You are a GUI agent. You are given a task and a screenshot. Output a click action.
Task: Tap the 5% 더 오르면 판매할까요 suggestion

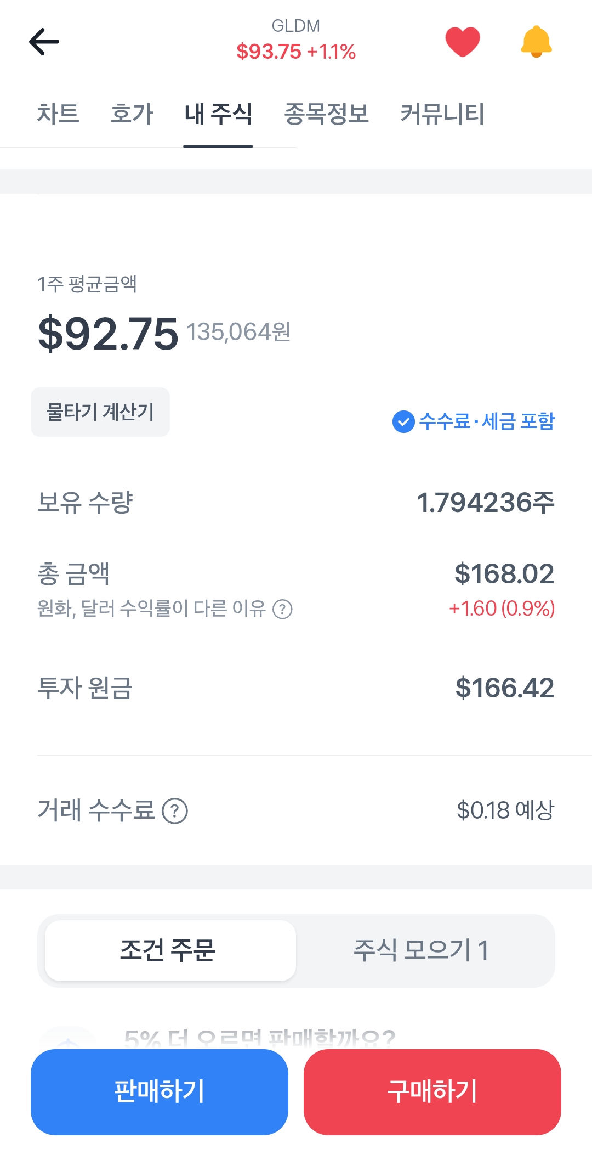(259, 1038)
